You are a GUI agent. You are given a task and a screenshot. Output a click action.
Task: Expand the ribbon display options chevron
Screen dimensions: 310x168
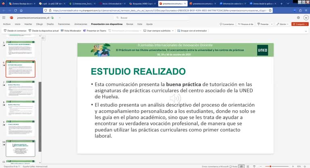pyautogui.click(x=306, y=31)
